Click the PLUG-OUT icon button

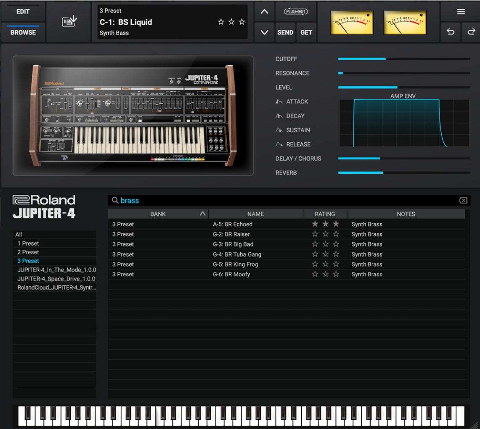[x=296, y=12]
